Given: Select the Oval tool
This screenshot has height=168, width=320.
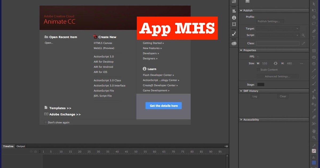Looking at the screenshot, I should tap(314, 57).
